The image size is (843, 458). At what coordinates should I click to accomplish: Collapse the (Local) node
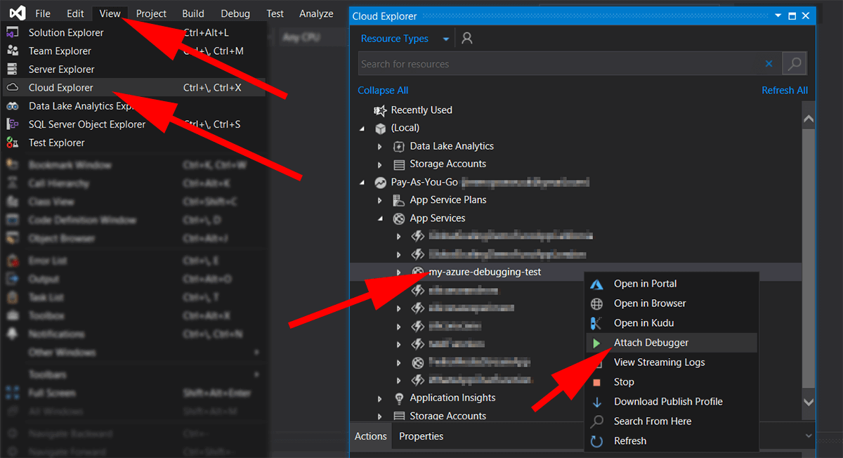(362, 129)
